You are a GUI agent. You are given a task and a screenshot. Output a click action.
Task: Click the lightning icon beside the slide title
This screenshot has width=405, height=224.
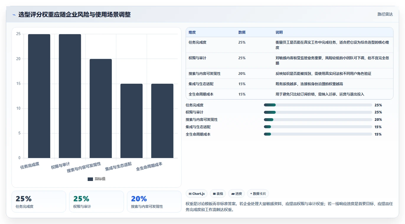click(14, 15)
